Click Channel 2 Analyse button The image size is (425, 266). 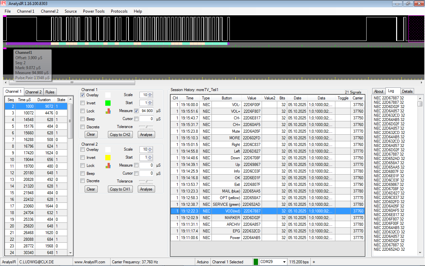click(146, 189)
